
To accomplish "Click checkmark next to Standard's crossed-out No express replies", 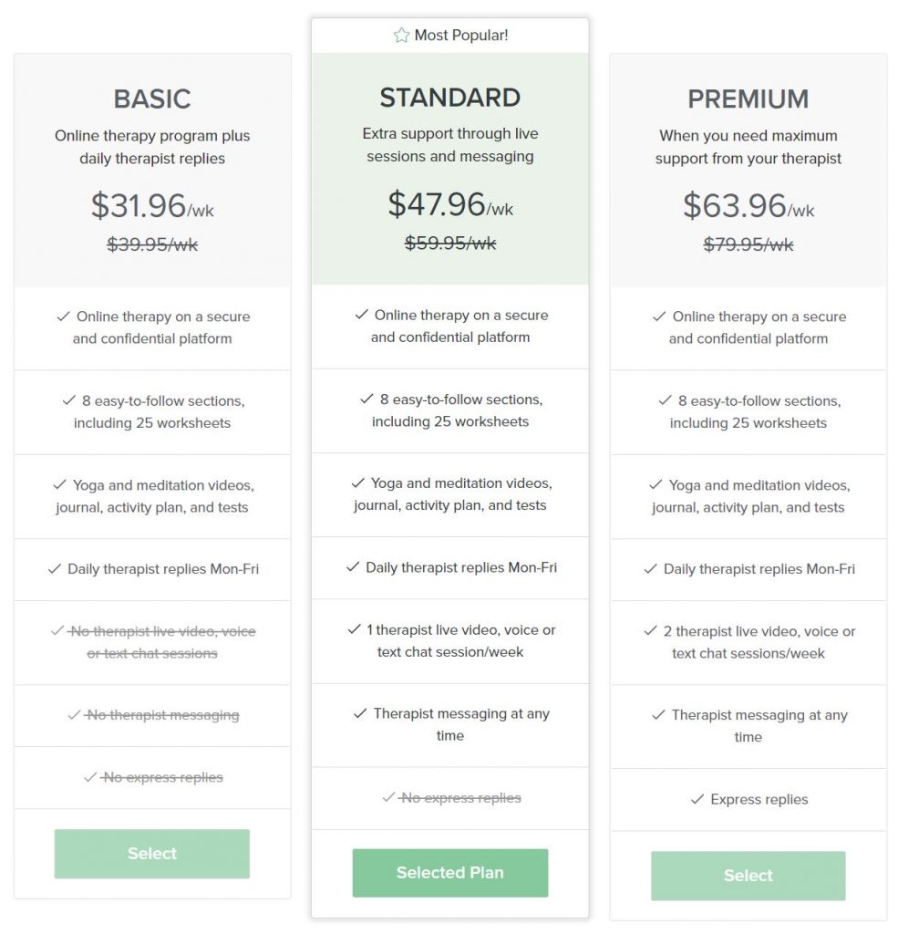I will click(x=388, y=797).
